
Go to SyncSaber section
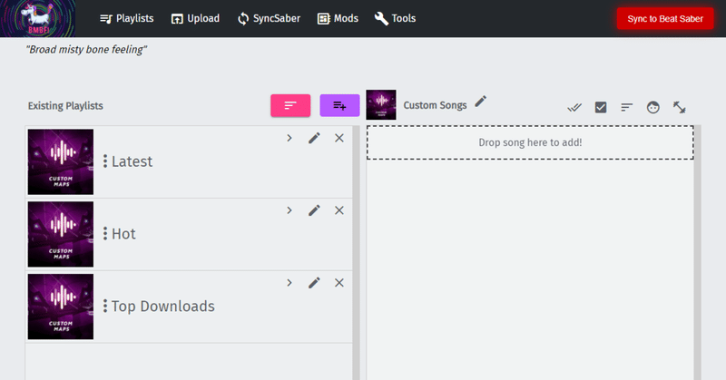pyautogui.click(x=269, y=18)
